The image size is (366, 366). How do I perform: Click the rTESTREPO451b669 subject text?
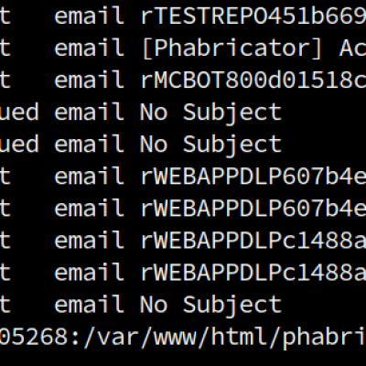[253, 16]
